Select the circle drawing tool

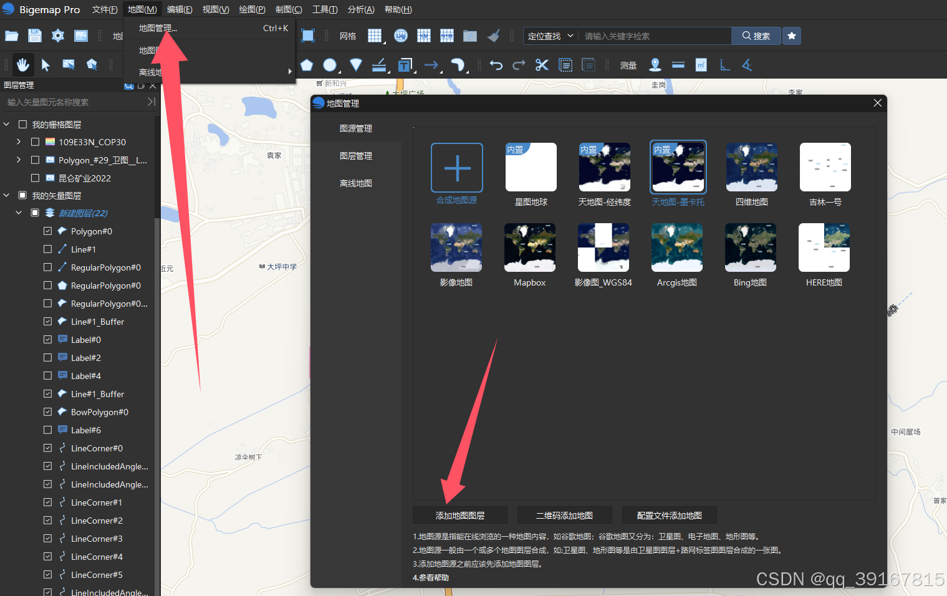(330, 65)
